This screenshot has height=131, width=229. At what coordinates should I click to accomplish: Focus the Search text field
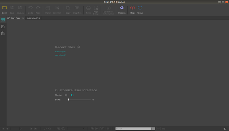click(x=133, y=128)
